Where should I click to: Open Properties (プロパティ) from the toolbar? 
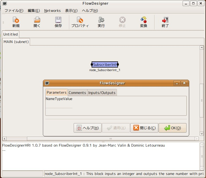click(x=80, y=20)
